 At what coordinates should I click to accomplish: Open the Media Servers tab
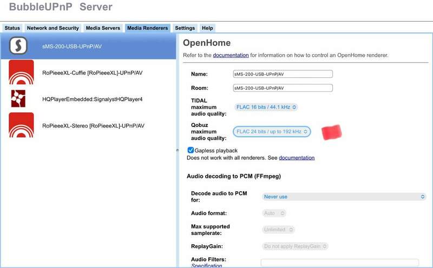(103, 28)
